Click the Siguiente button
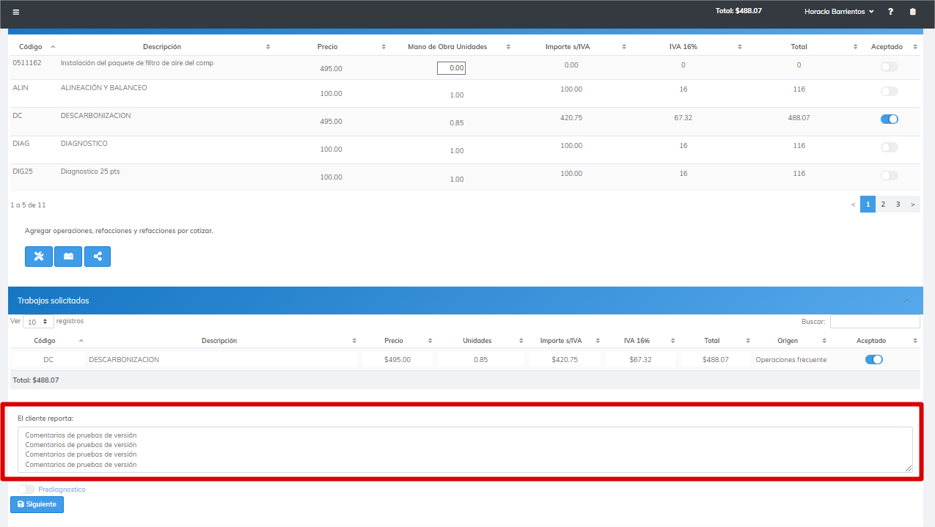935x527 pixels. tap(37, 504)
